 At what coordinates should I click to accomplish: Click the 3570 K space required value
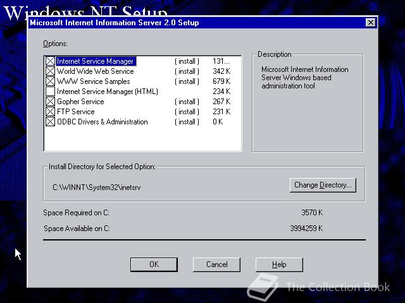click(x=312, y=213)
